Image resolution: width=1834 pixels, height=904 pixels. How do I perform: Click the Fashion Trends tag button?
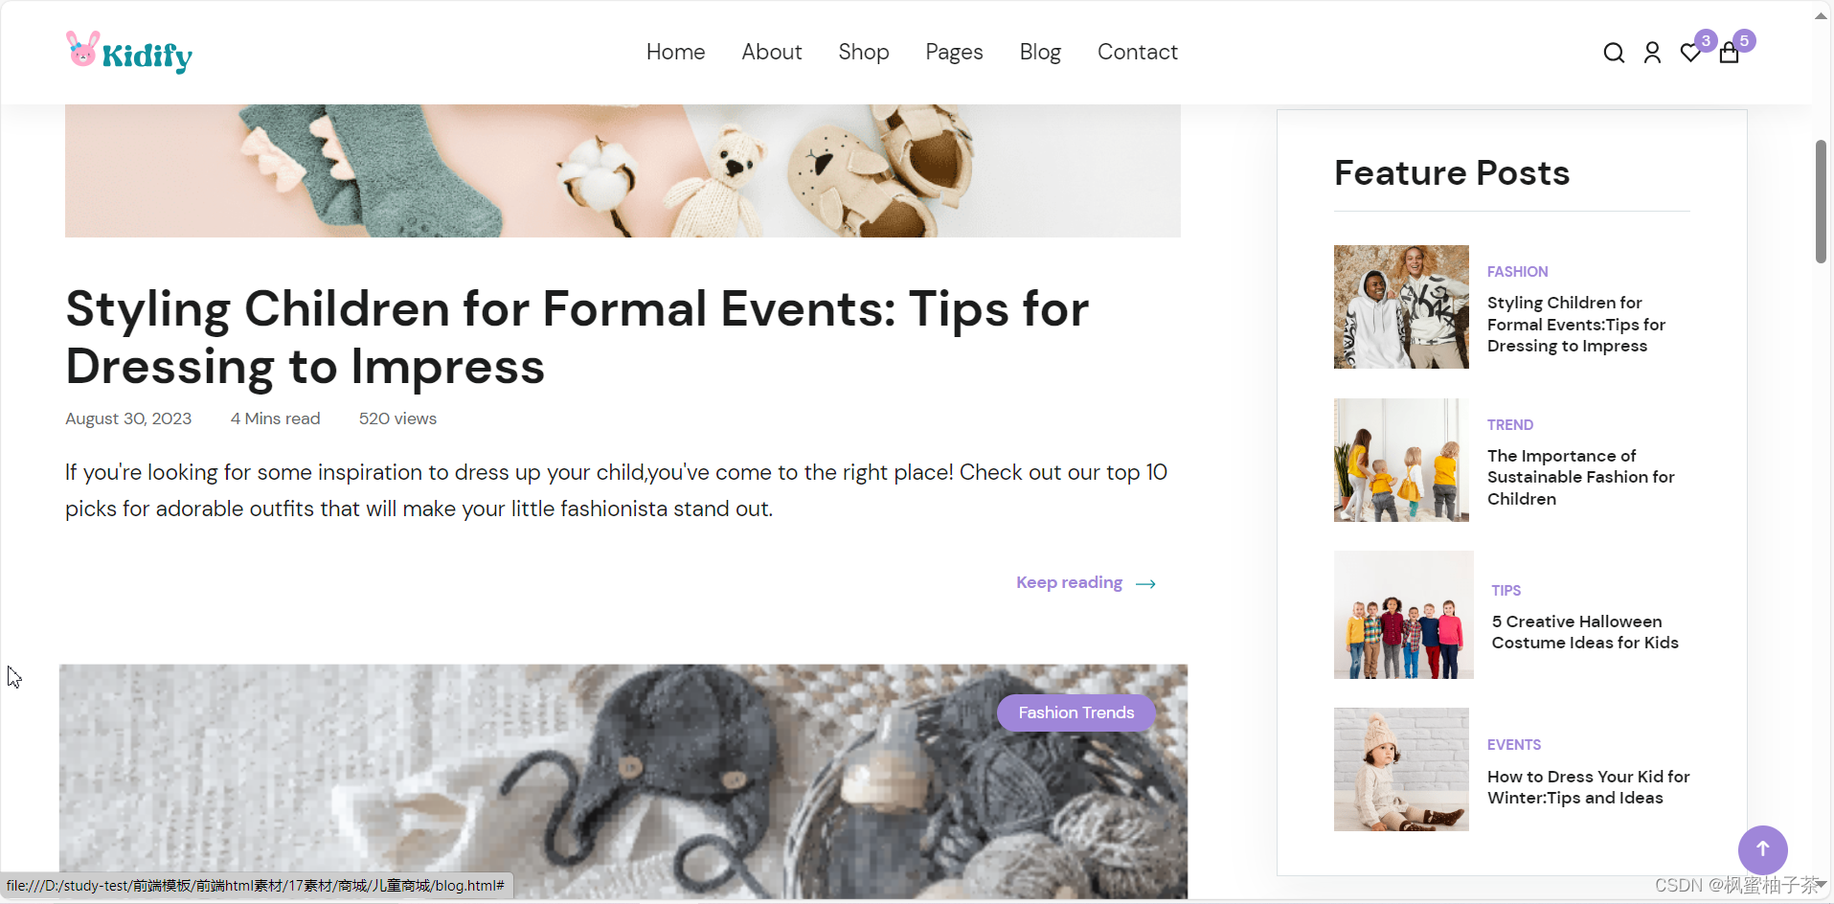tap(1075, 712)
